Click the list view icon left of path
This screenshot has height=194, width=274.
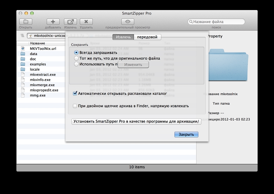[x=22, y=36]
